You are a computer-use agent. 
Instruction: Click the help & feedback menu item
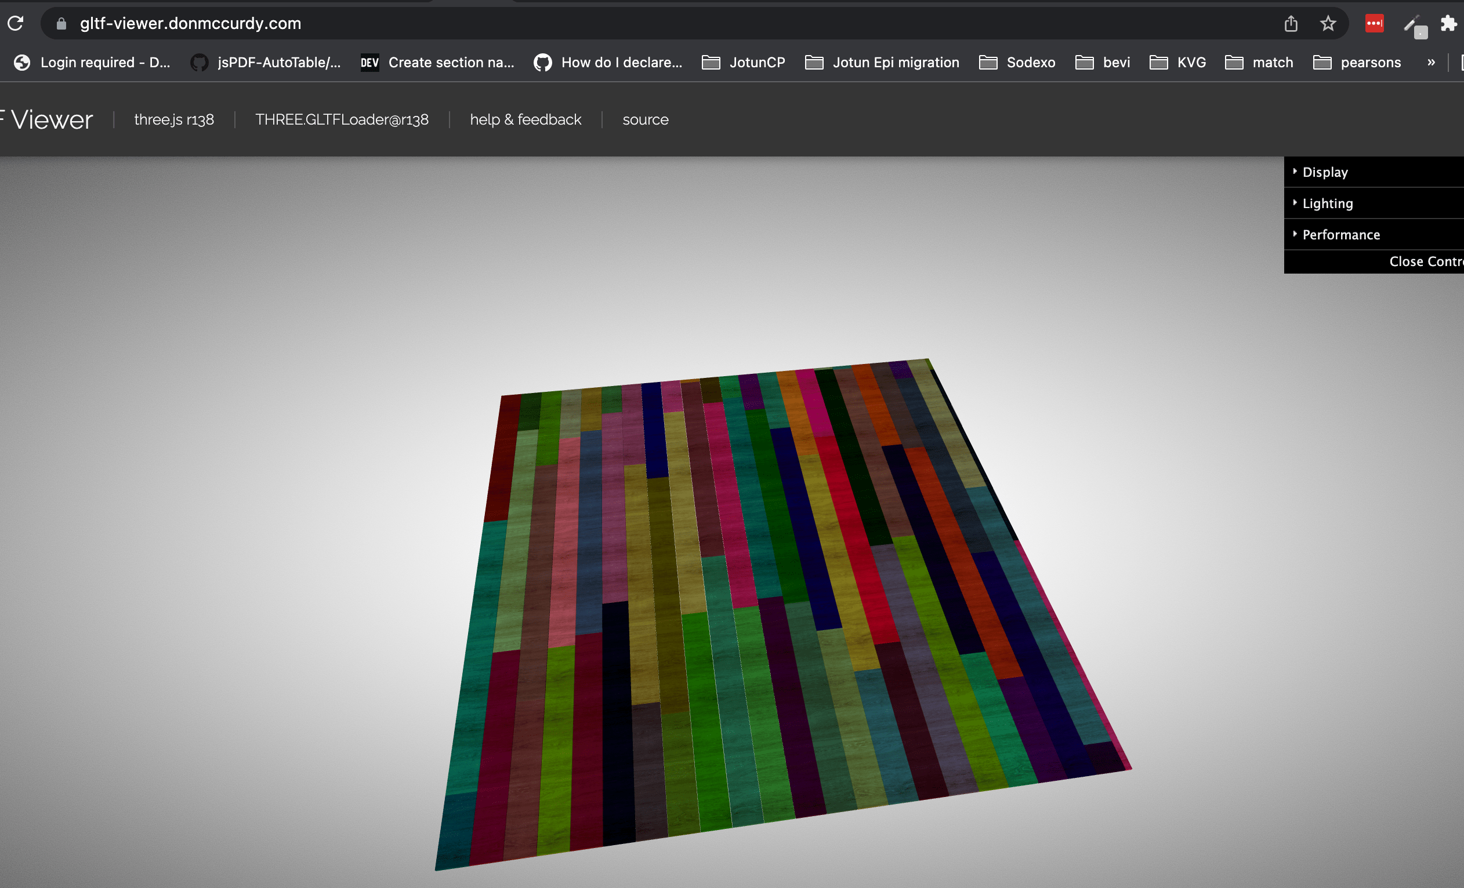[526, 119]
